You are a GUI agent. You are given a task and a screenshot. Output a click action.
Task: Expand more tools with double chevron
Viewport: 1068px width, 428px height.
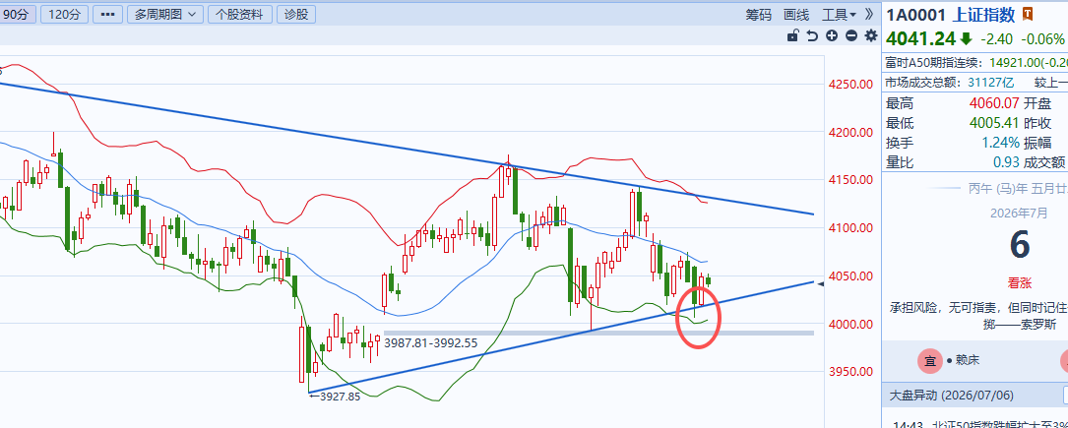(868, 15)
